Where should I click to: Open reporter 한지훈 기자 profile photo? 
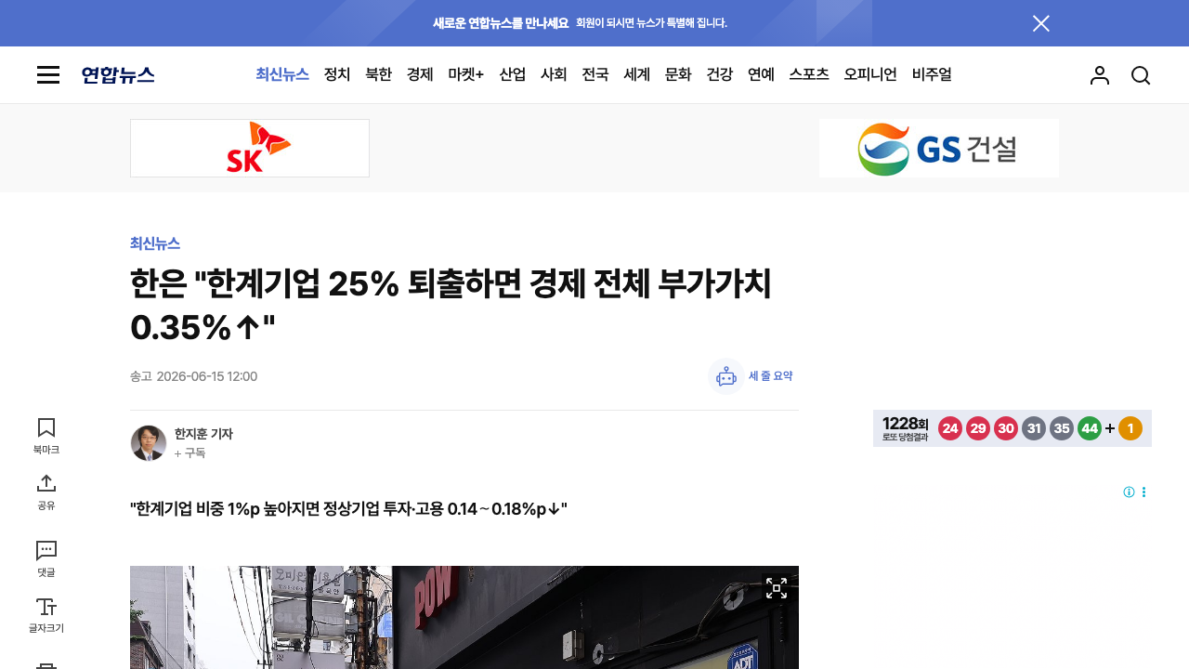click(149, 443)
